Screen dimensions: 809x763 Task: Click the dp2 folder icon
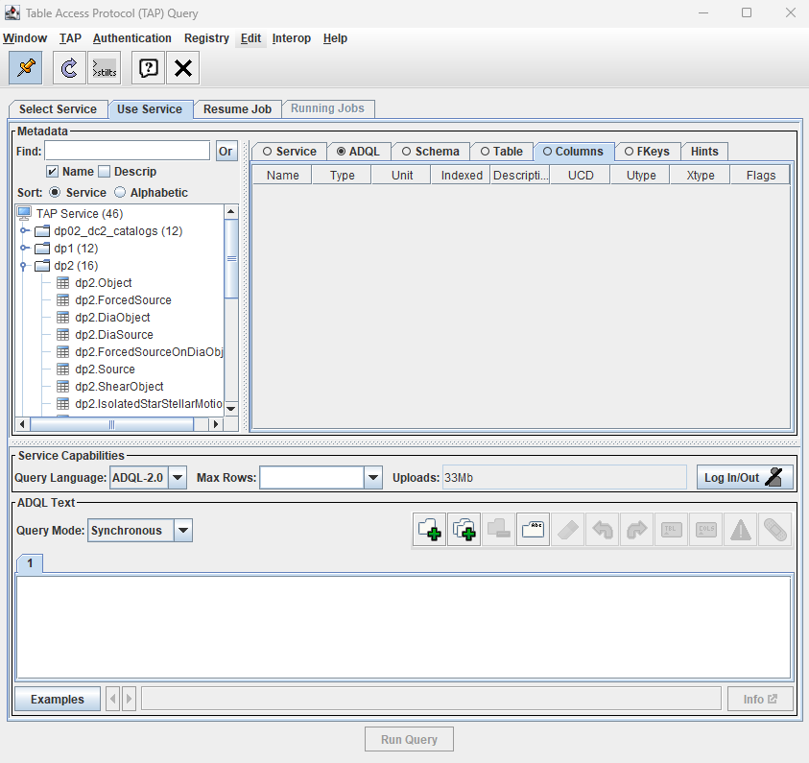(42, 266)
